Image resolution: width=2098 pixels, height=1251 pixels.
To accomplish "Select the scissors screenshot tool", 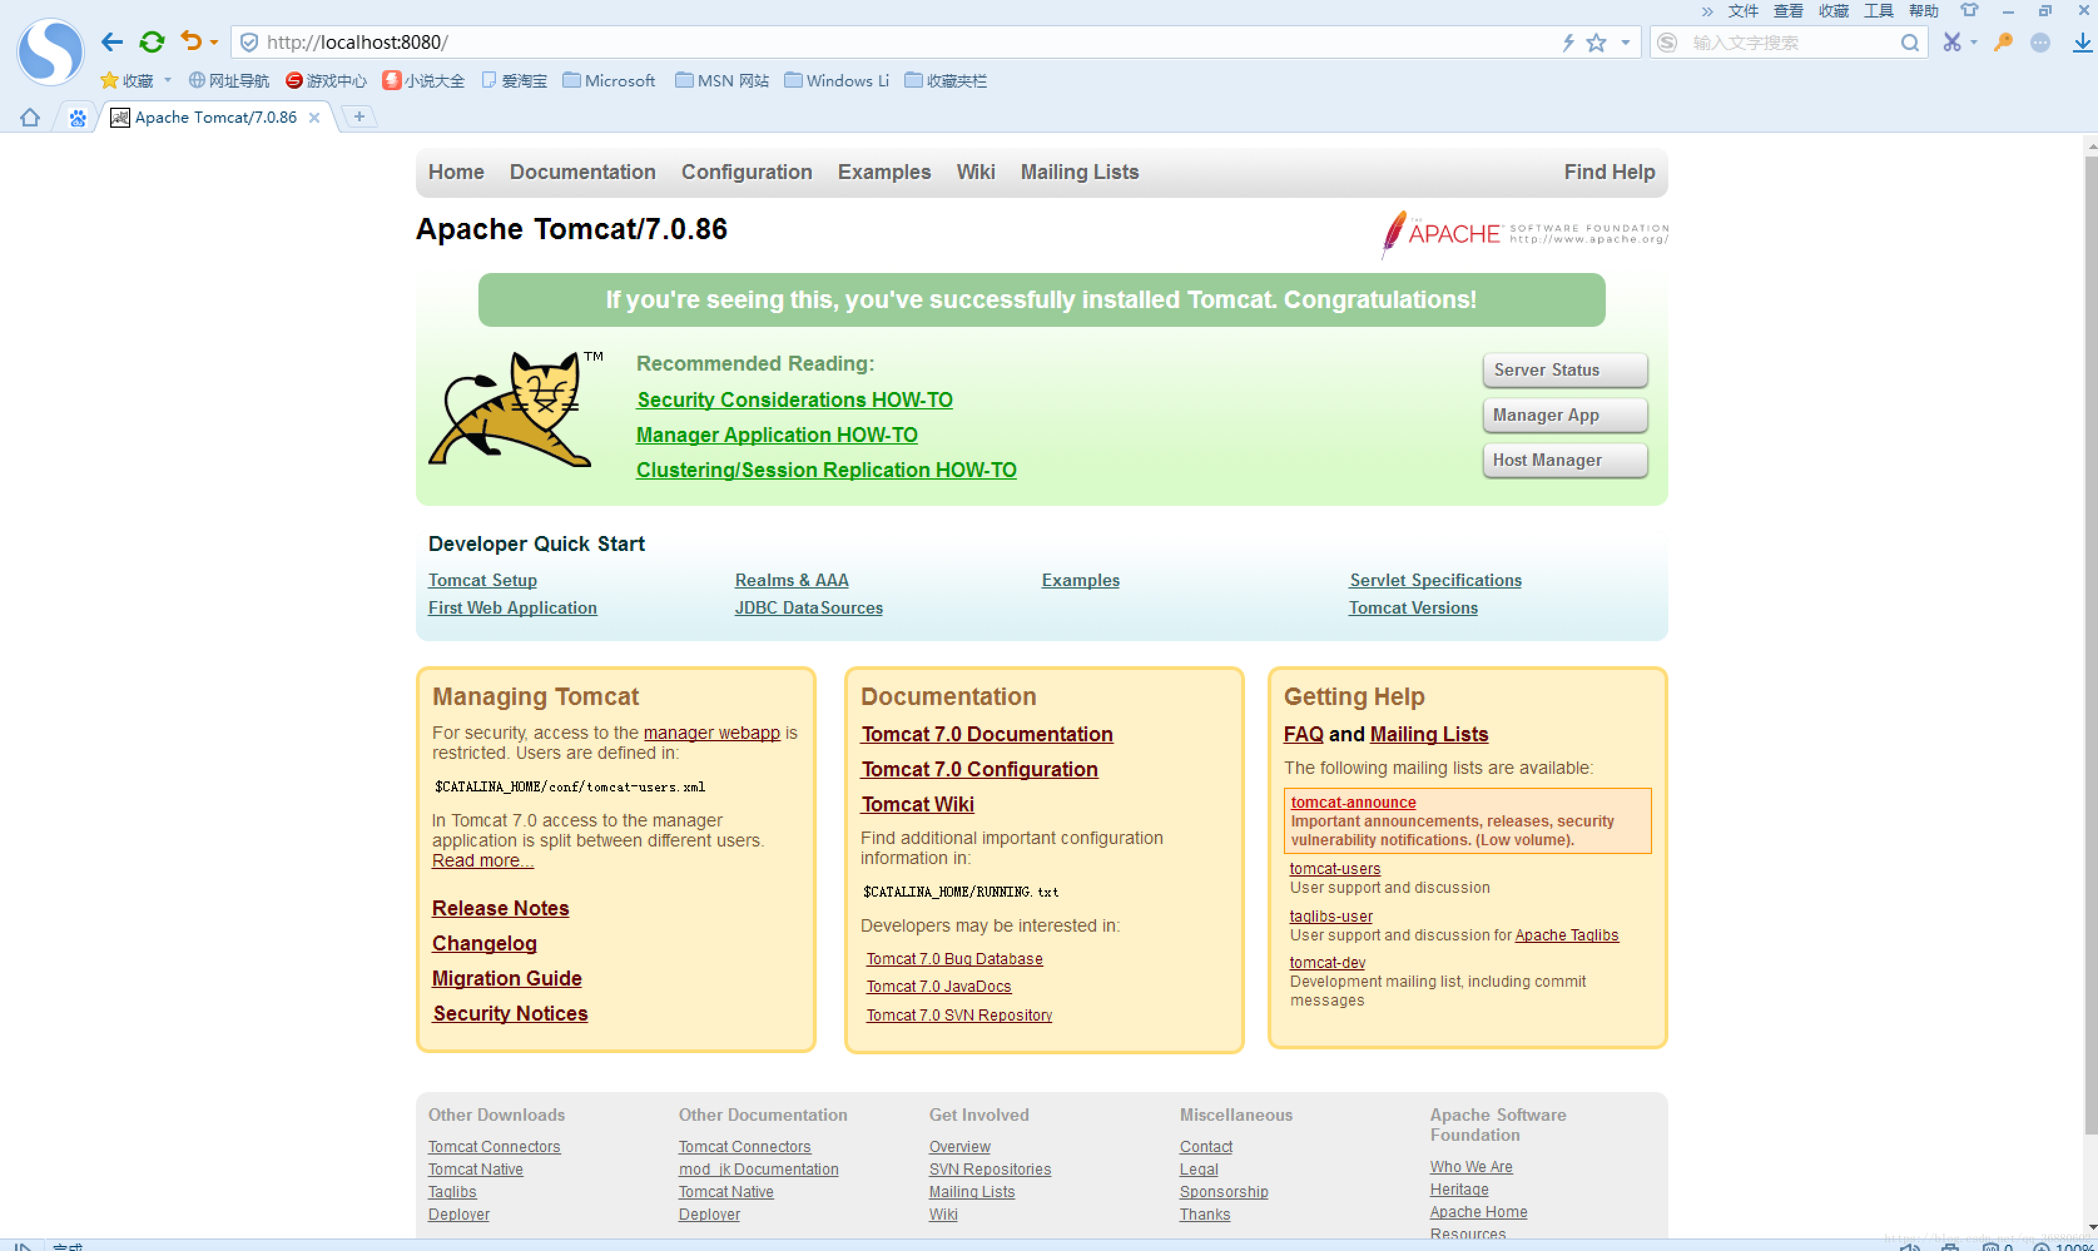I will click(x=1952, y=42).
